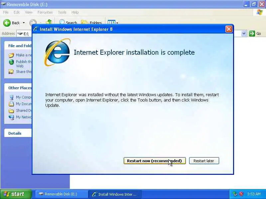
Task: Toggle the Folders toolbar button
Action: tap(91, 22)
